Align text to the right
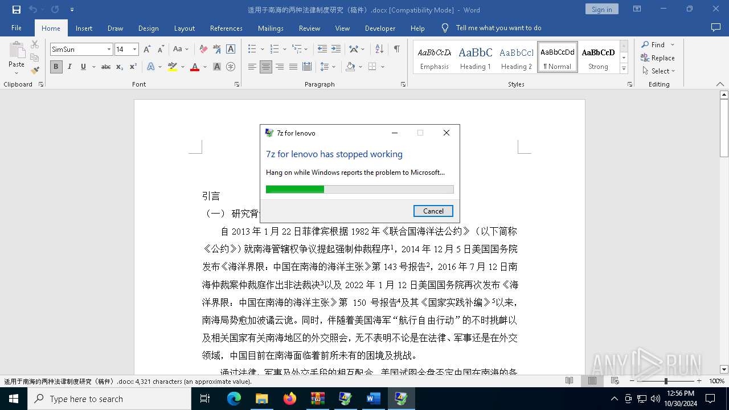Screen dimensions: 729x410 click(280, 67)
